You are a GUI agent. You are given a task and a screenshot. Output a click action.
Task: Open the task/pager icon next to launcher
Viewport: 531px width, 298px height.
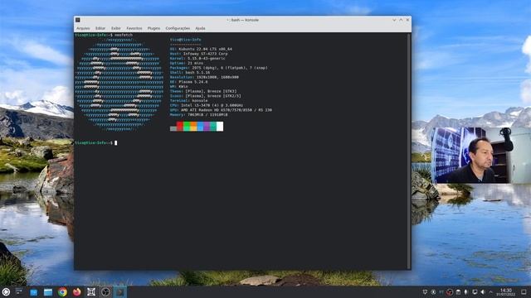(19, 292)
